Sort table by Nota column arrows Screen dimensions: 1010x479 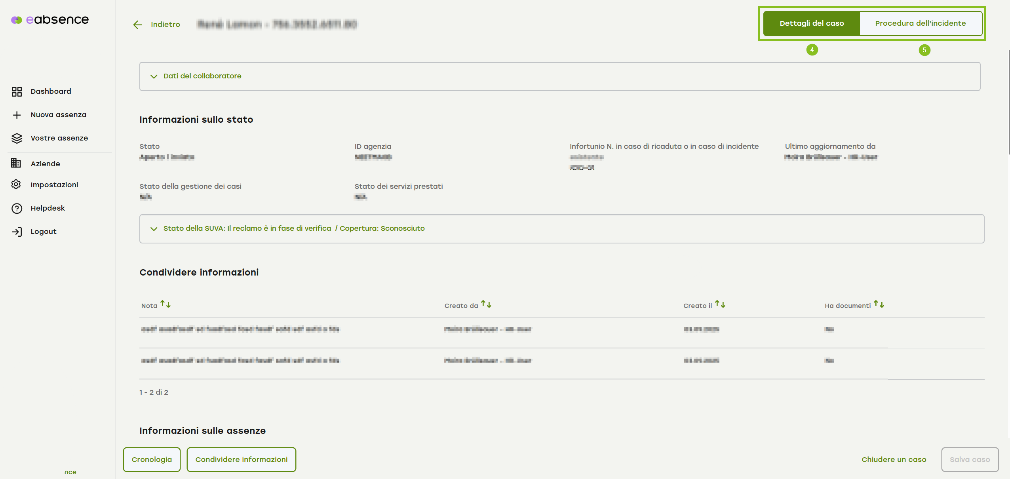[x=165, y=304]
